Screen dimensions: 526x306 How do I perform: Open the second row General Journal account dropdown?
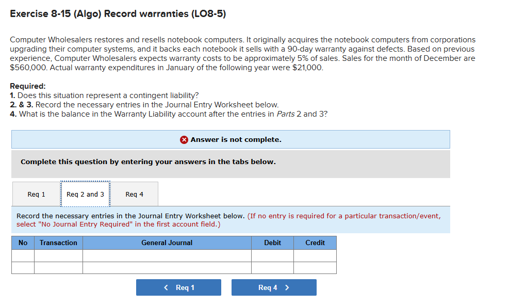(x=167, y=267)
